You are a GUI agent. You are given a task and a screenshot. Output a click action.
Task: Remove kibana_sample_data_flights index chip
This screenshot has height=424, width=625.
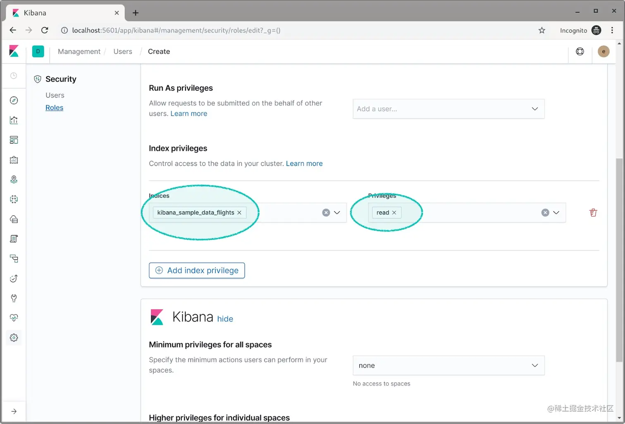[239, 212]
